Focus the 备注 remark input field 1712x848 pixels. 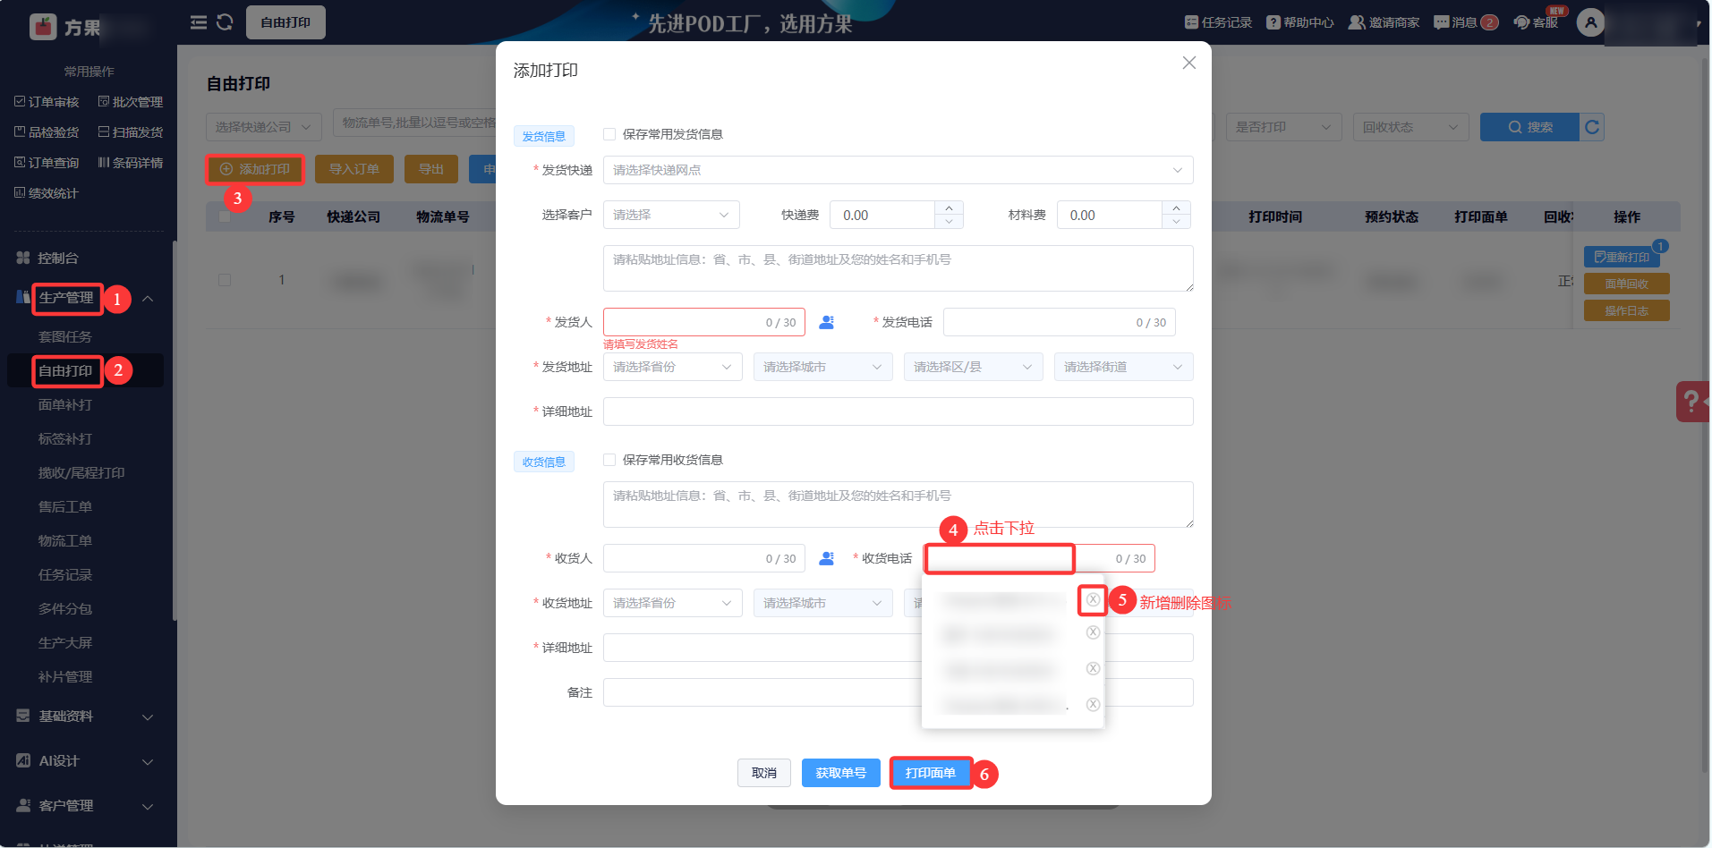pyautogui.click(x=898, y=692)
